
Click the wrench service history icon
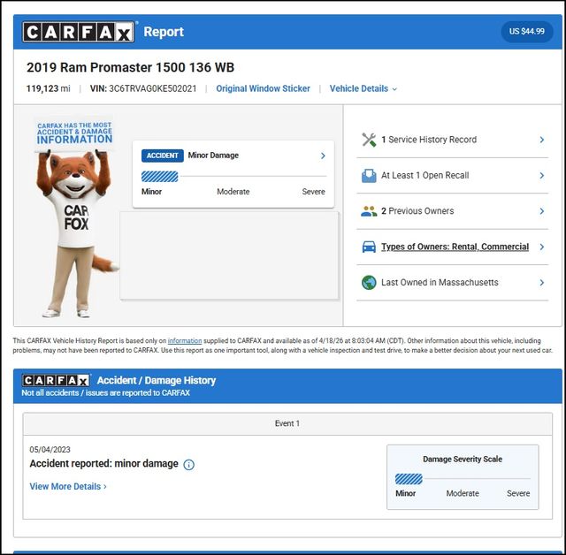pos(369,140)
